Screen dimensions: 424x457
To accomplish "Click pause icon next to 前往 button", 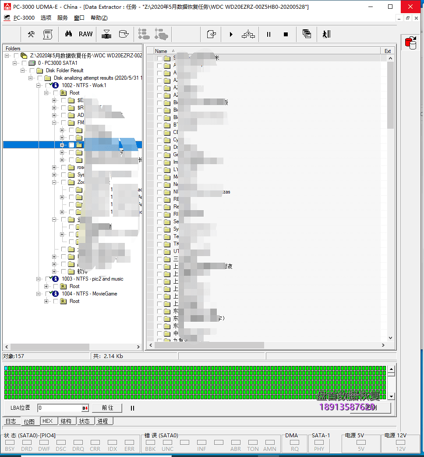I will point(132,408).
